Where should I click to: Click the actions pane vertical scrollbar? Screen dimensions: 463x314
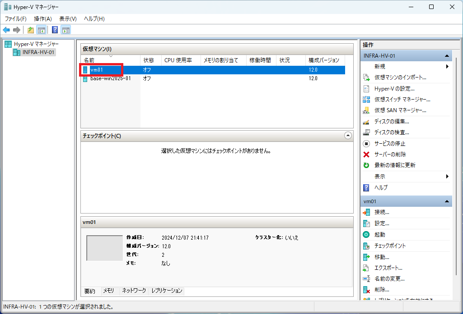[x=457, y=166]
